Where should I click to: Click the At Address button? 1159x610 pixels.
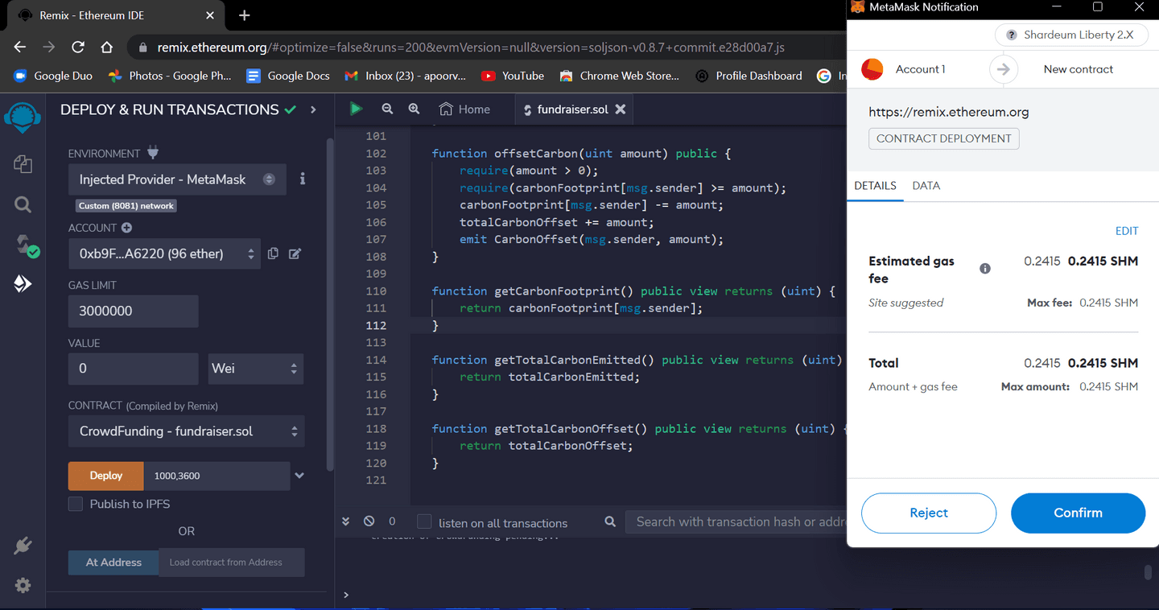[x=113, y=563]
